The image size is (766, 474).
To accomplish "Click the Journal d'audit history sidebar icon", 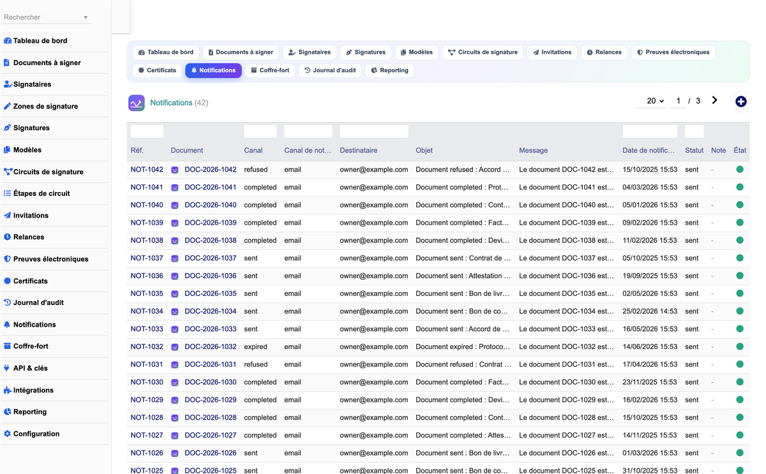I will tap(8, 302).
